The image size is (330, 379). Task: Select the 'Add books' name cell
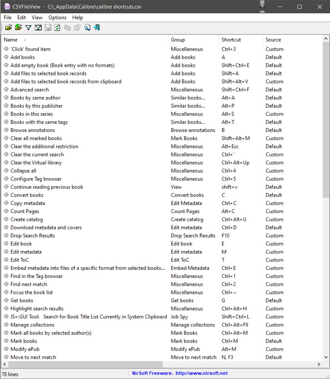23,57
